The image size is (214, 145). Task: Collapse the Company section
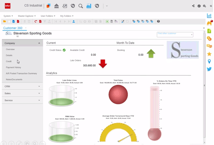pos(22,43)
